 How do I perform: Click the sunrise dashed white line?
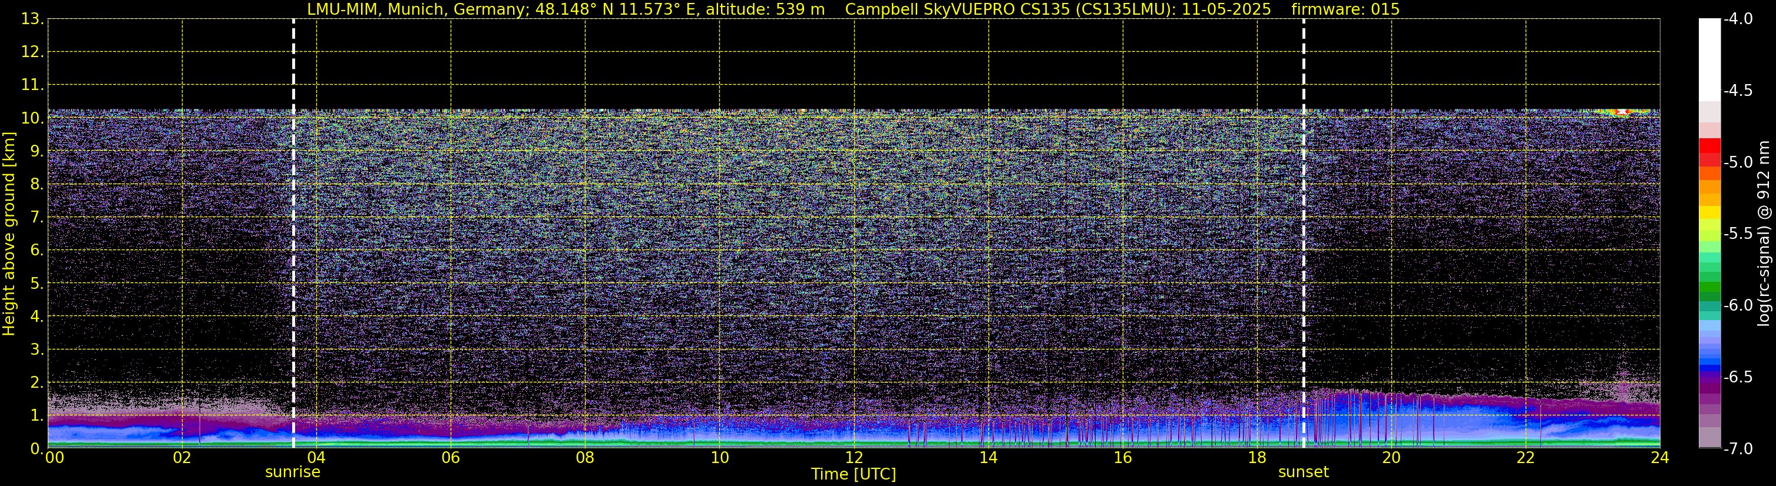point(294,234)
